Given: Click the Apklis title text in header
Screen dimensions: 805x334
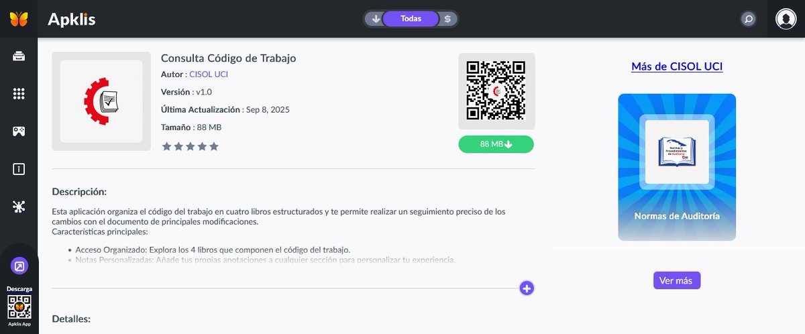Looking at the screenshot, I should pos(72,19).
